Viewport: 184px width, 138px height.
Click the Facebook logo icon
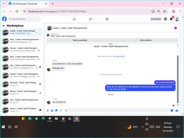pyautogui.click(x=4, y=19)
